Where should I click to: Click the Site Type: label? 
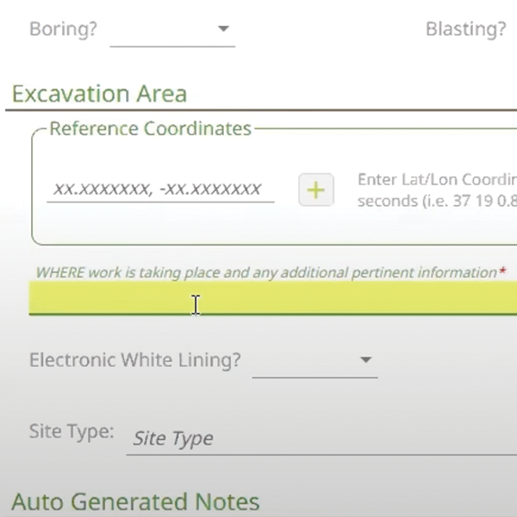72,431
